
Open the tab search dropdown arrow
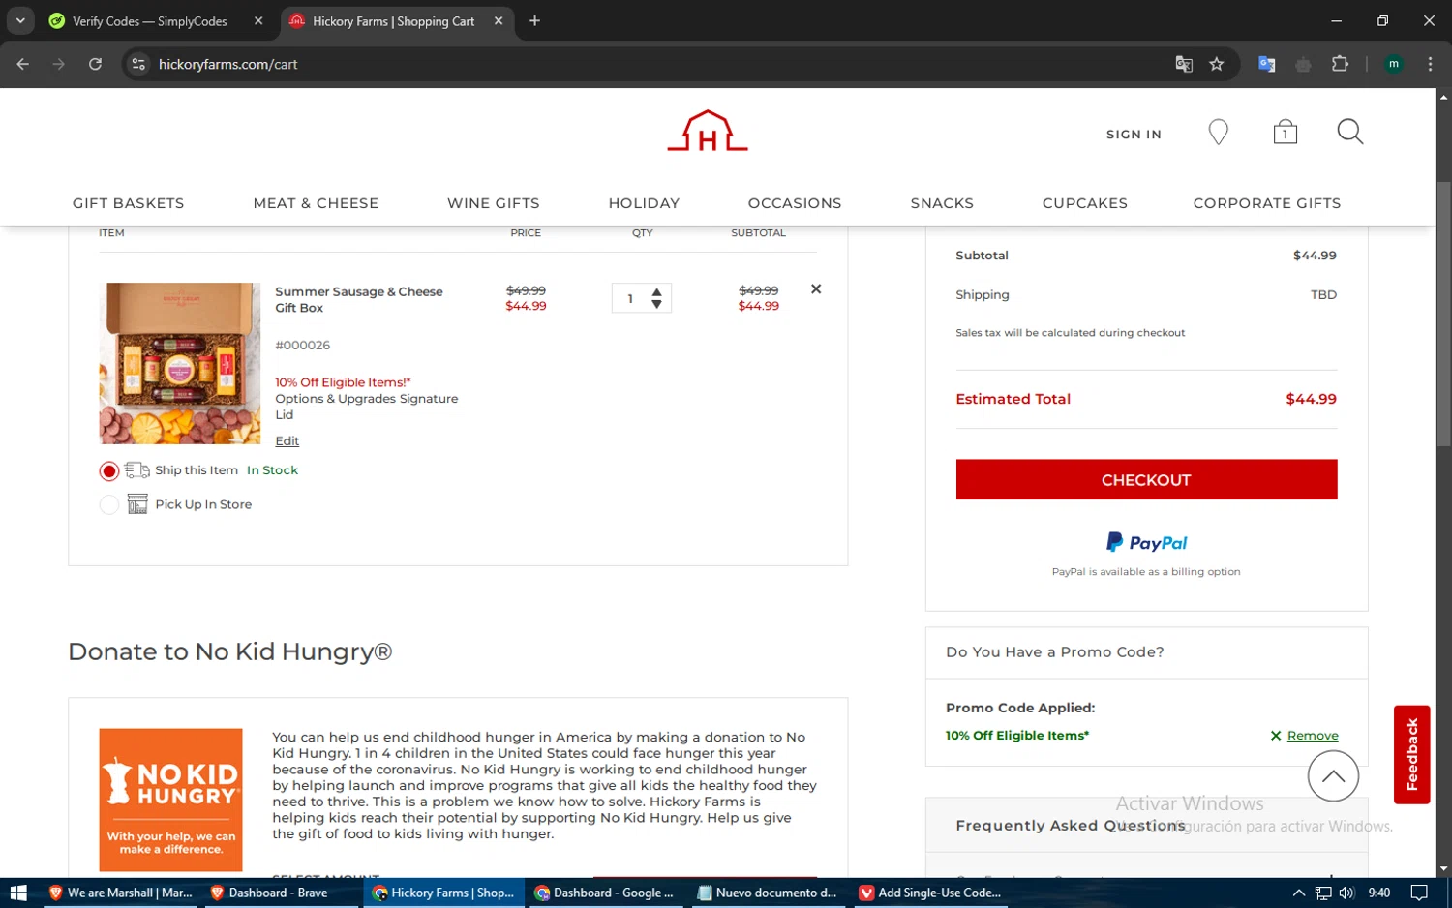pyautogui.click(x=20, y=20)
